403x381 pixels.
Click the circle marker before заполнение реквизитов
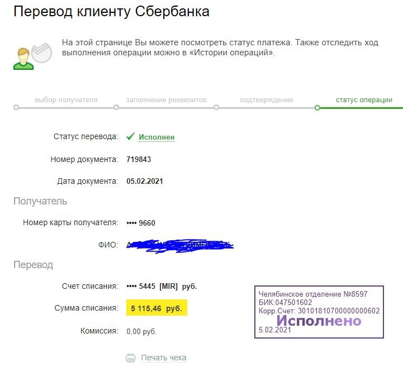coord(116,107)
